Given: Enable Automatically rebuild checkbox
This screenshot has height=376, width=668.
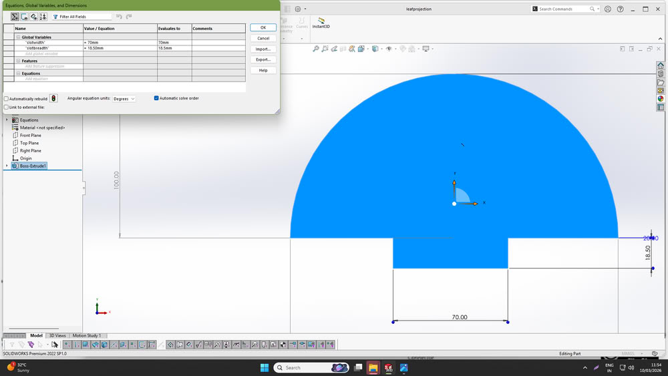Looking at the screenshot, I should click(x=7, y=99).
